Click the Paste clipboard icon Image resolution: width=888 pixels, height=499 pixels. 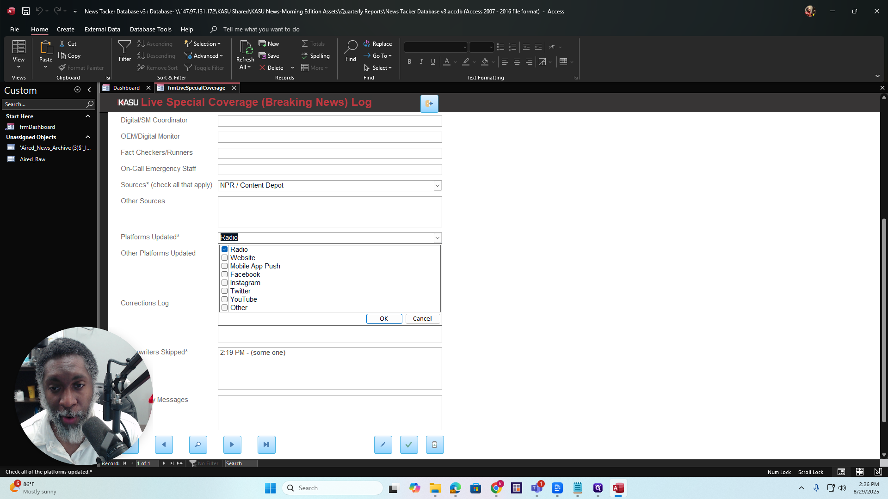[46, 47]
